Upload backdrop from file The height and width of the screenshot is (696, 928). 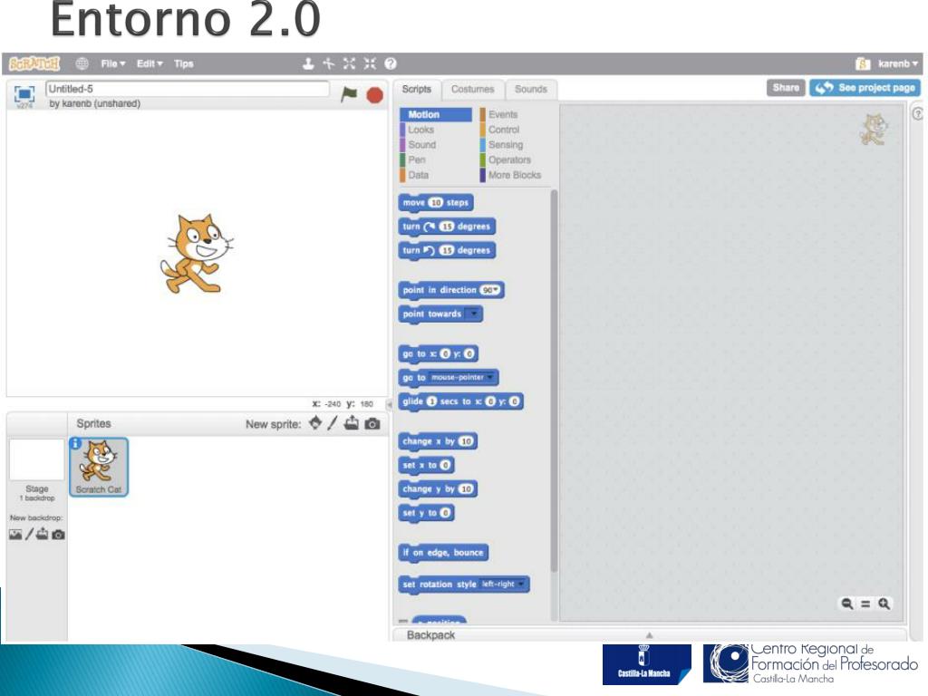point(42,535)
